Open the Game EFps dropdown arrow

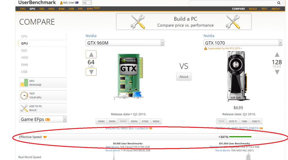pyautogui.click(x=65, y=119)
